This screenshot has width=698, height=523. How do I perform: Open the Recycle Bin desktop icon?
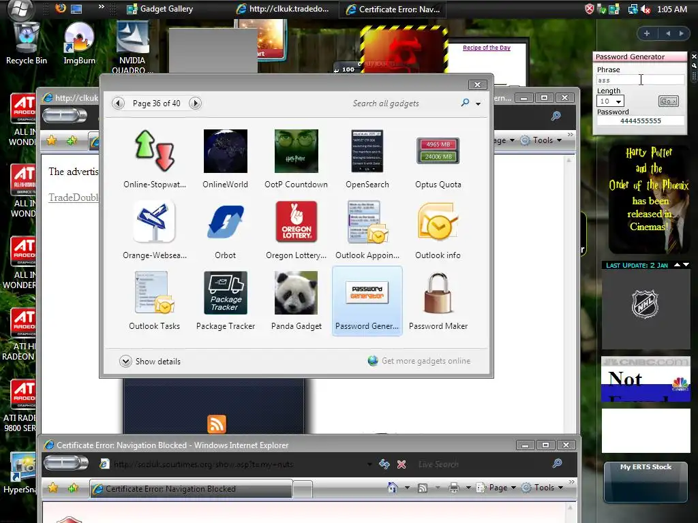[x=27, y=44]
